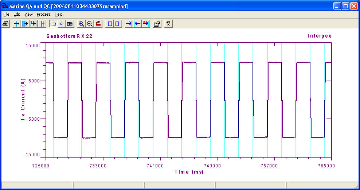The height and width of the screenshot is (190, 360).
Task: Click the application icon in title bar
Action: click(5, 6)
